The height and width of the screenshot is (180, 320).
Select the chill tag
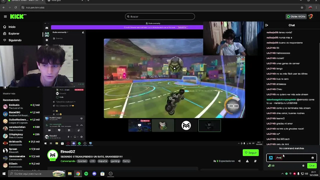(x=92, y=161)
